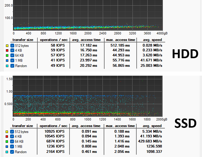The width and height of the screenshot is (202, 157).
Task: Select the '58 IOPS' value
Action: pyautogui.click(x=58, y=45)
